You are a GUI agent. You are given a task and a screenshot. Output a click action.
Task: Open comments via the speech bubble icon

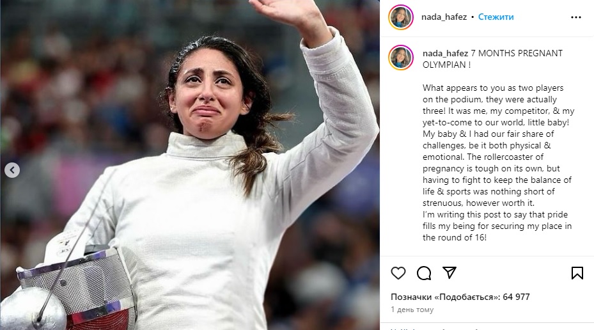coord(424,273)
